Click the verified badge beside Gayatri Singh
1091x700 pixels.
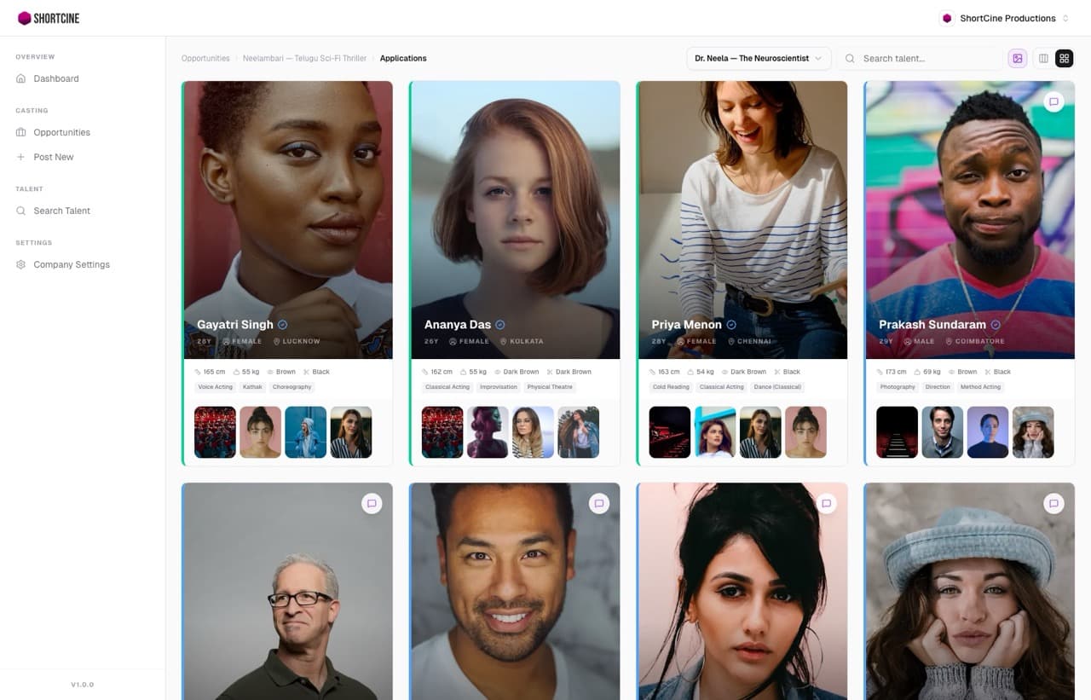tap(283, 325)
